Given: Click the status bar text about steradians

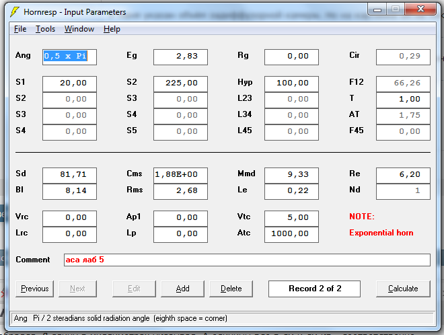Looking at the screenshot, I should [120, 318].
